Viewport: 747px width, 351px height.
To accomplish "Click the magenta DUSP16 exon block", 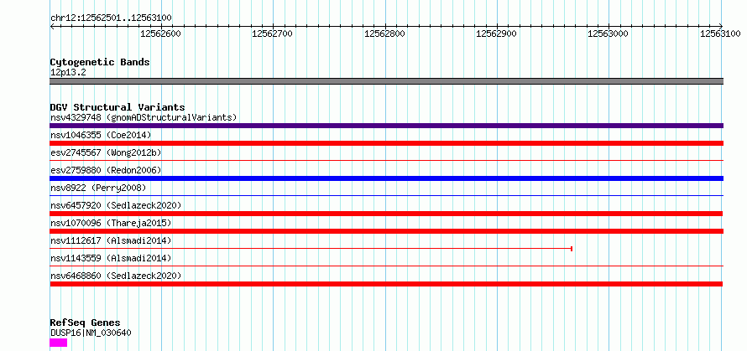I will click(59, 343).
